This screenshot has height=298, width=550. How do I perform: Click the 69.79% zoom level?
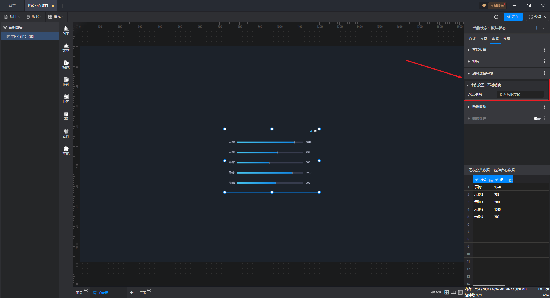436,292
